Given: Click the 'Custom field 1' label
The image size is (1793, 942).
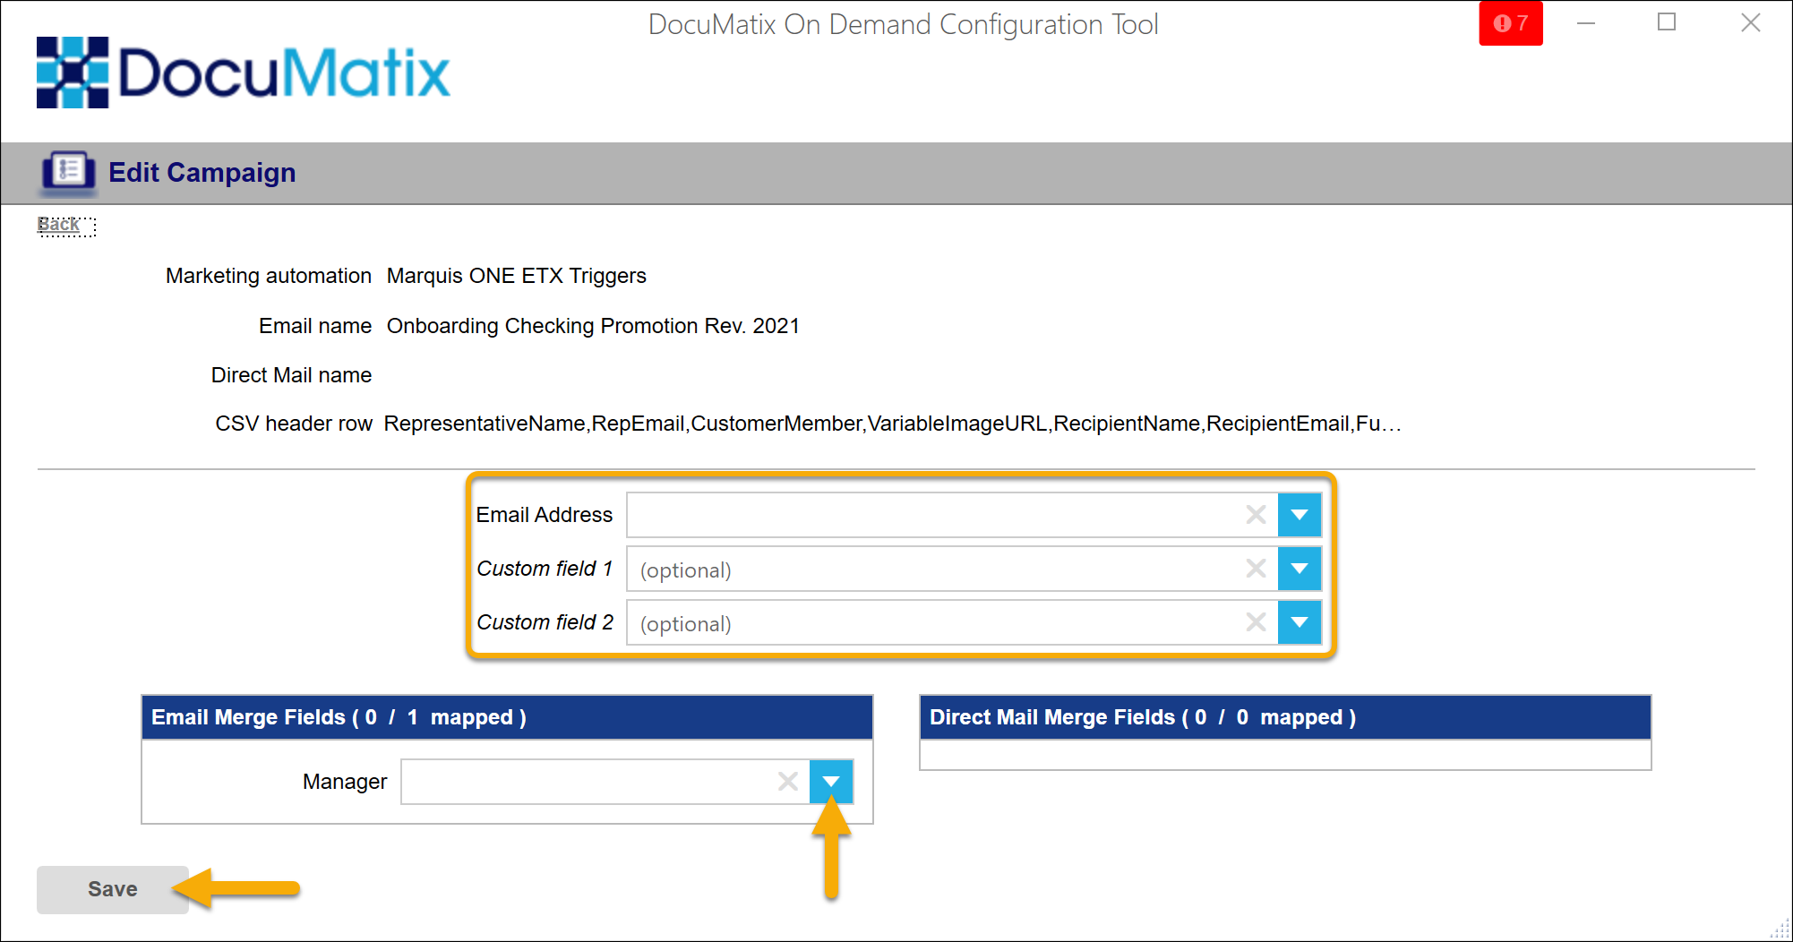Looking at the screenshot, I should (x=545, y=569).
